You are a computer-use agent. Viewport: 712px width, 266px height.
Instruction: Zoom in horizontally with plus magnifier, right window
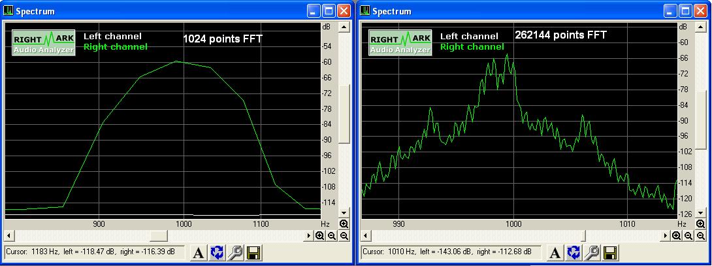[677, 235]
